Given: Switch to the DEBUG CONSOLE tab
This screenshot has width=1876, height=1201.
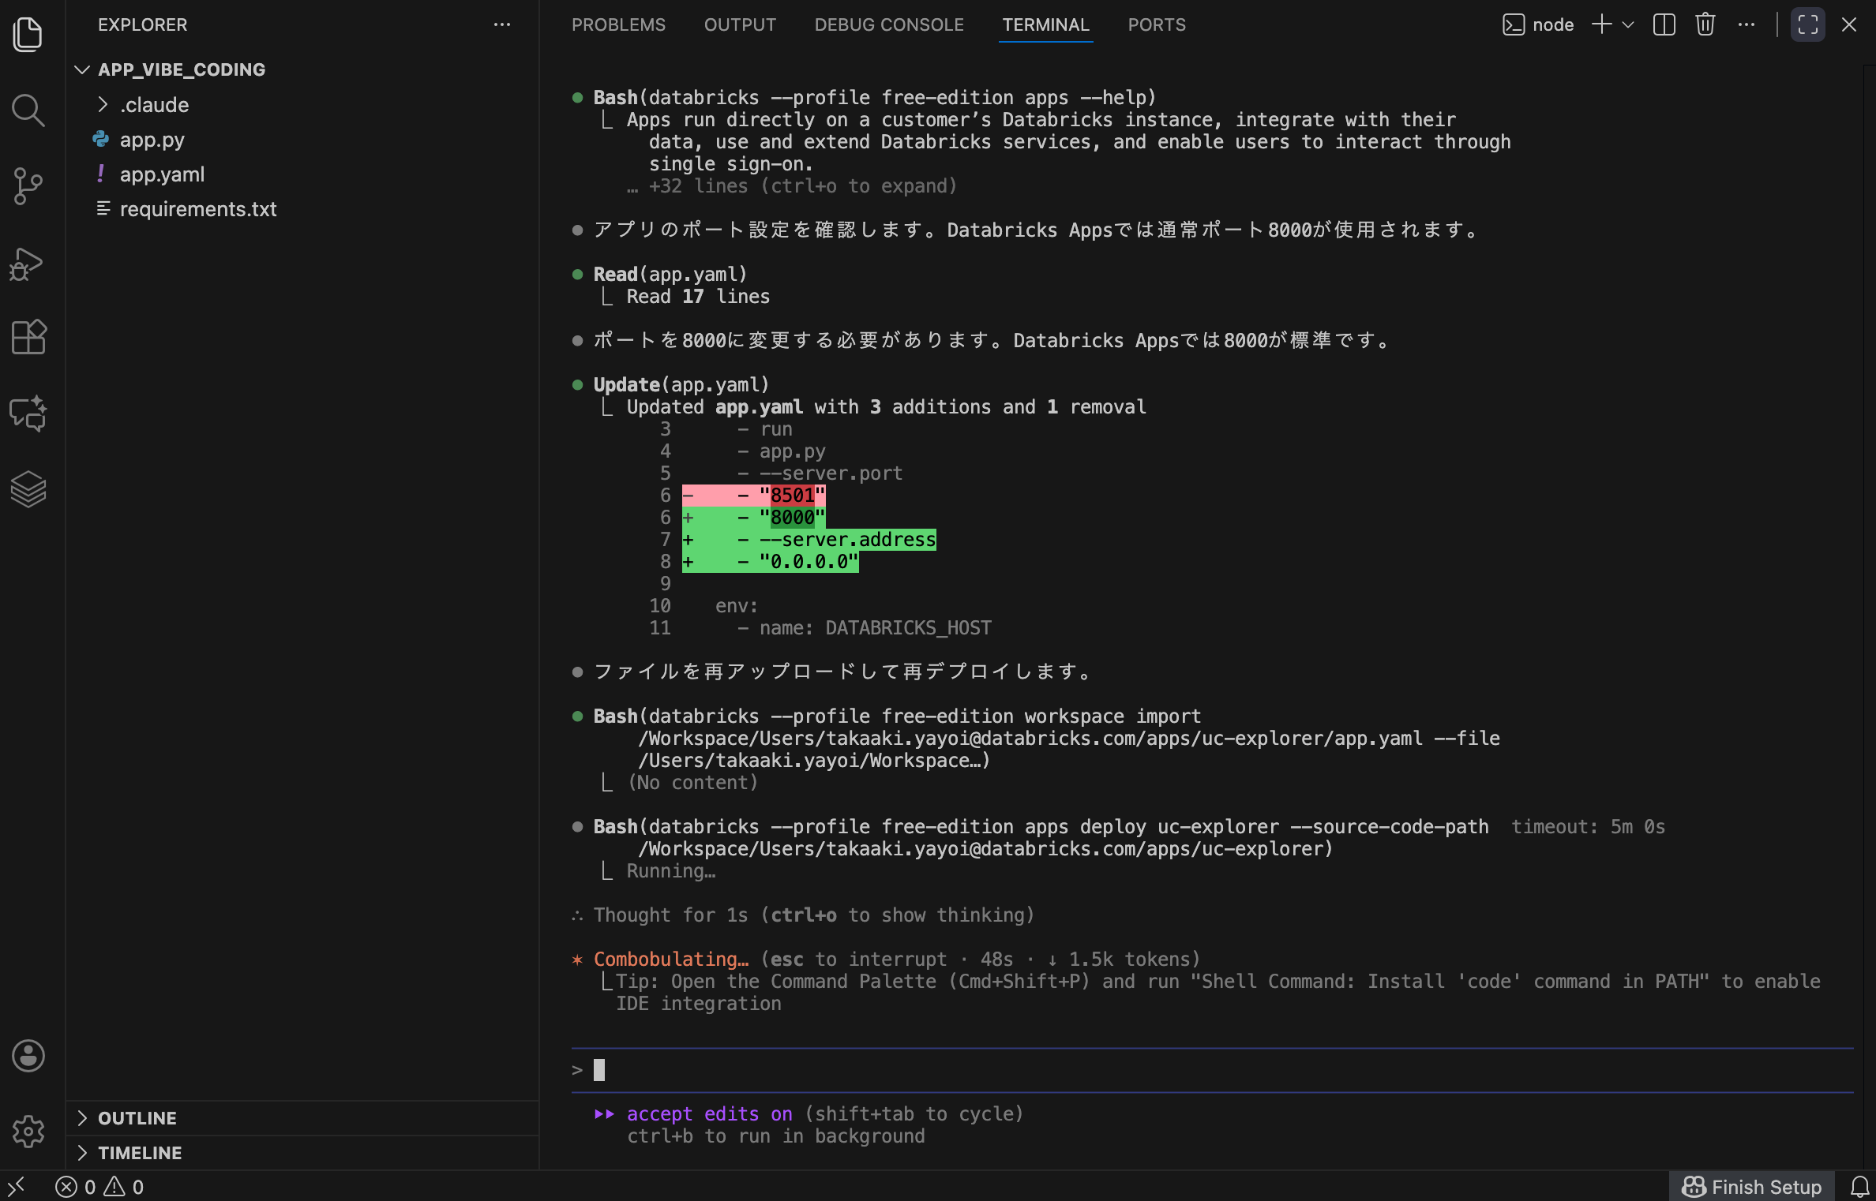Looking at the screenshot, I should [889, 24].
